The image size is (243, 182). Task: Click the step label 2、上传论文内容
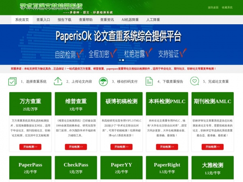(79, 81)
